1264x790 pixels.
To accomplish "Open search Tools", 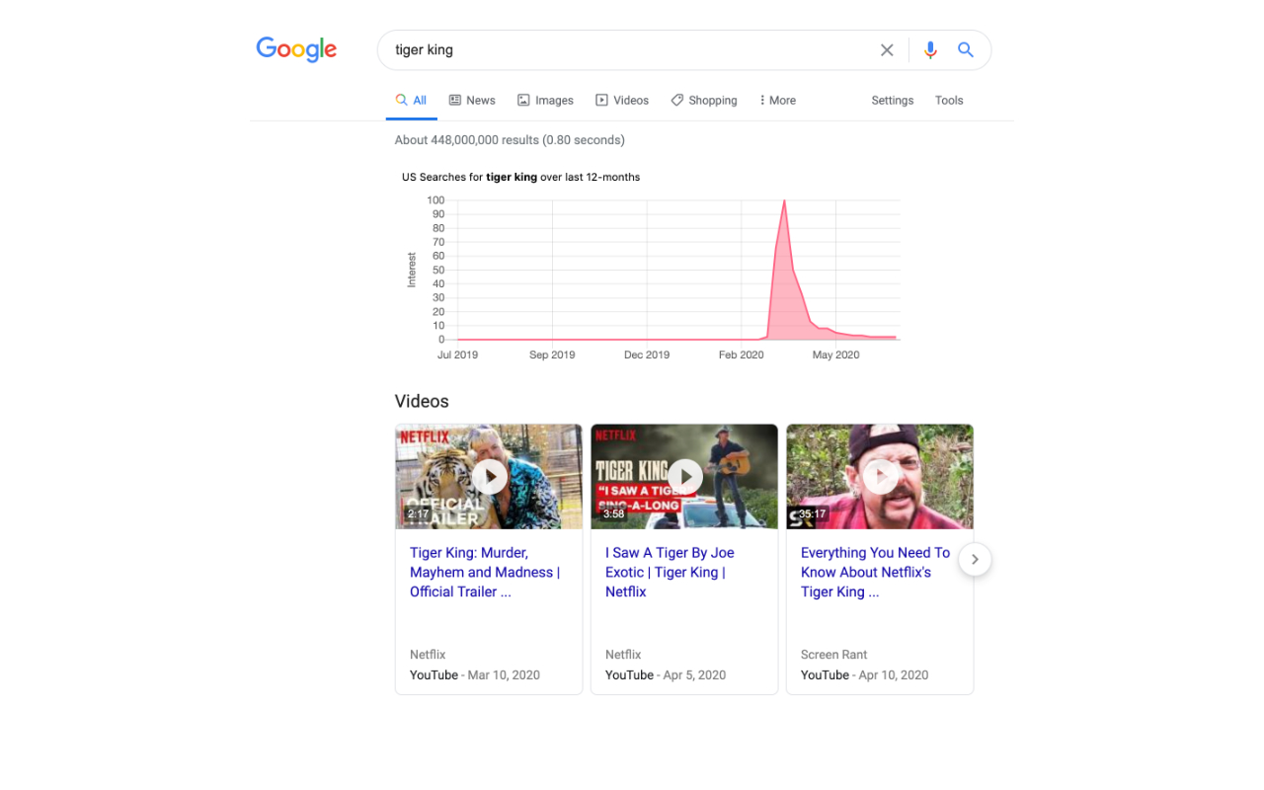I will click(x=949, y=101).
